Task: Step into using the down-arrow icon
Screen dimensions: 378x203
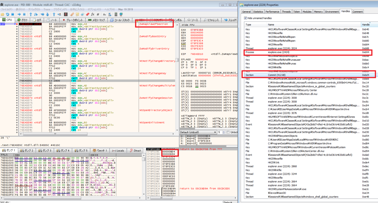Action: [30, 14]
